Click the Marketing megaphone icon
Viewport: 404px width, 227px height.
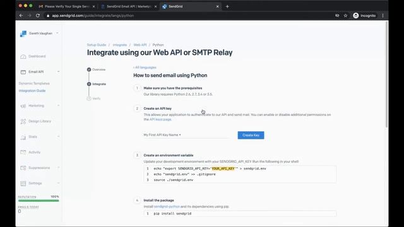click(x=23, y=106)
